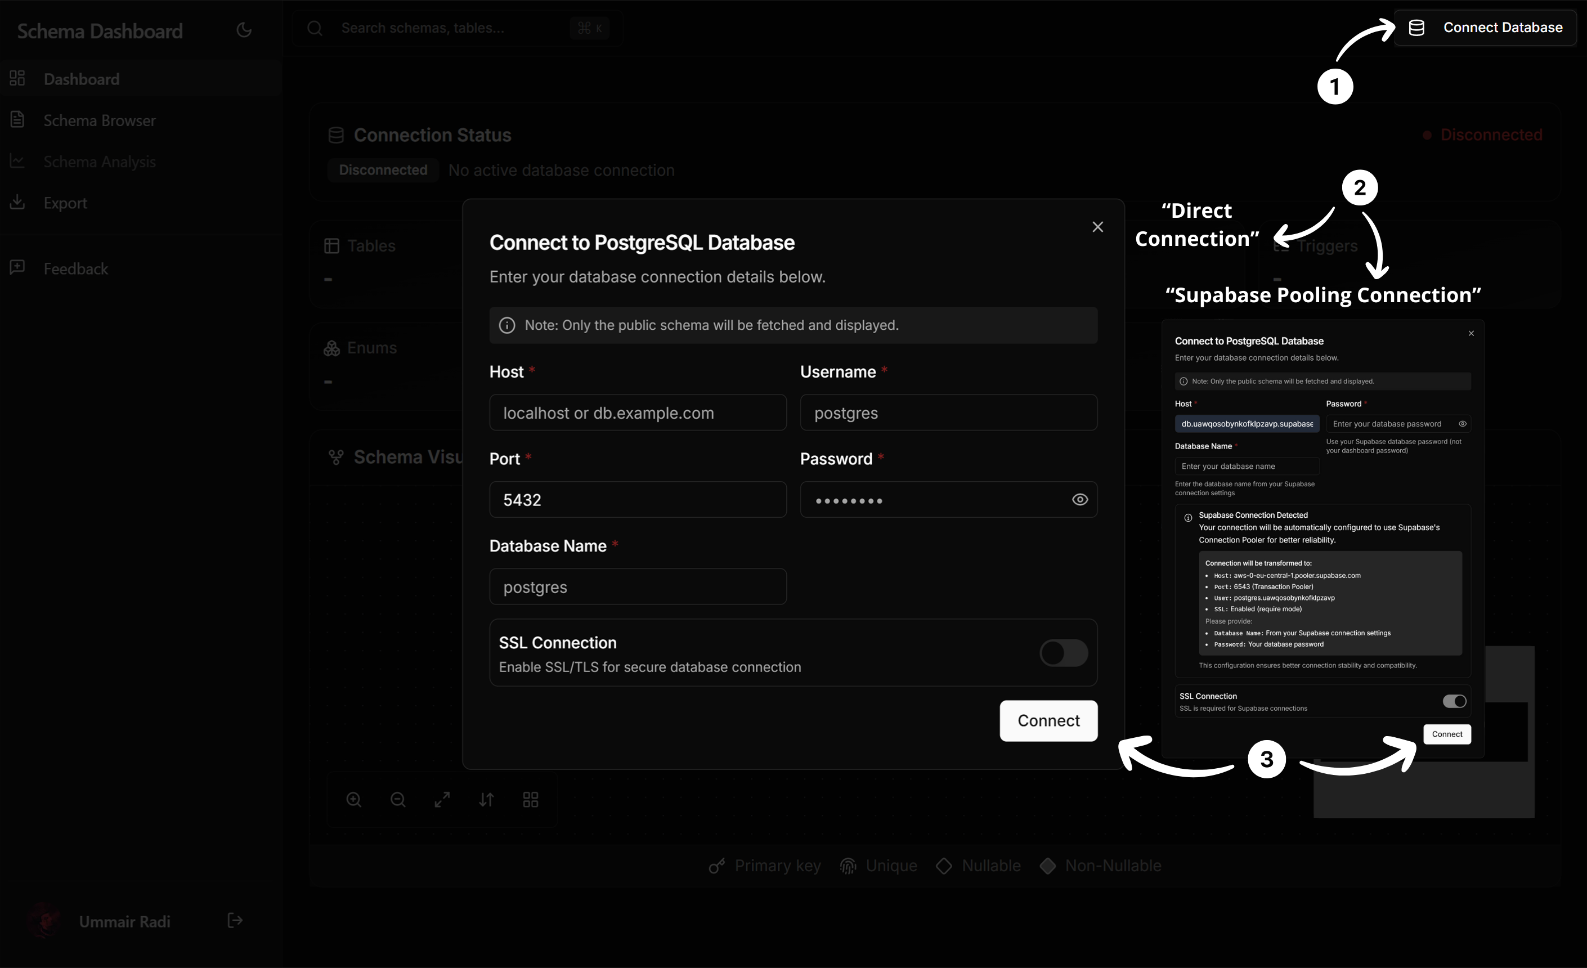Click the fit-to-screen expand icon
Image resolution: width=1587 pixels, height=968 pixels.
(442, 799)
